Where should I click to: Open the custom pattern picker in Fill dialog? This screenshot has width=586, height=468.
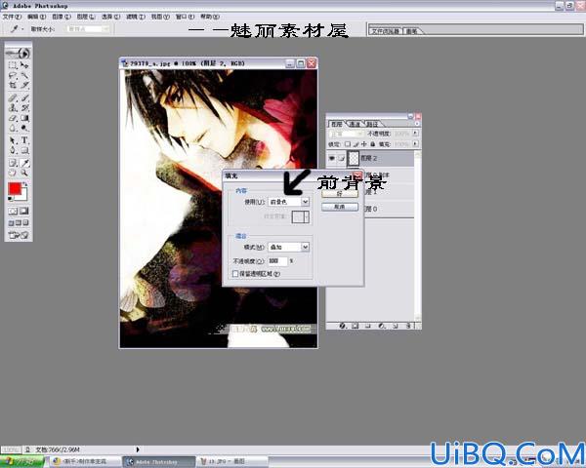(x=301, y=216)
